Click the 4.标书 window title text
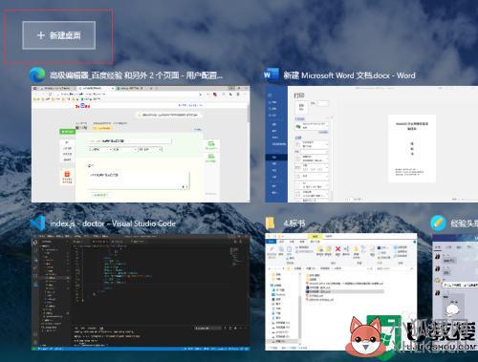Viewport: 478px width, 362px height. (x=294, y=224)
